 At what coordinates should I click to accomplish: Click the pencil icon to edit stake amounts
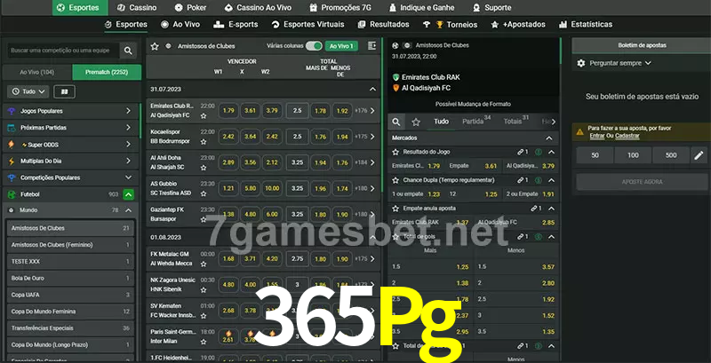[699, 155]
